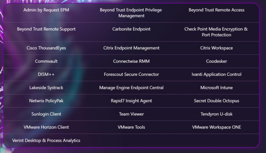The width and height of the screenshot is (266, 153).
Task: Click Forescout Secure Connector cell
Action: pos(131,74)
